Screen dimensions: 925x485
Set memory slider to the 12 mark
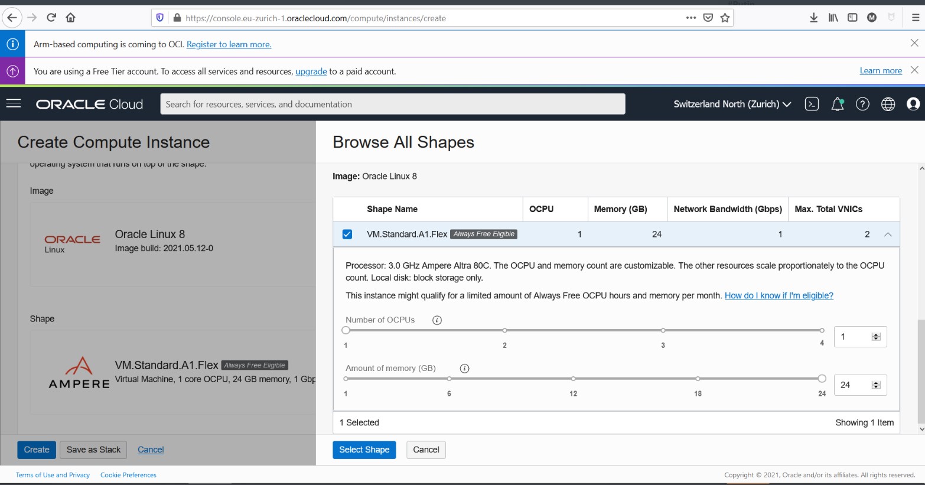[573, 379]
